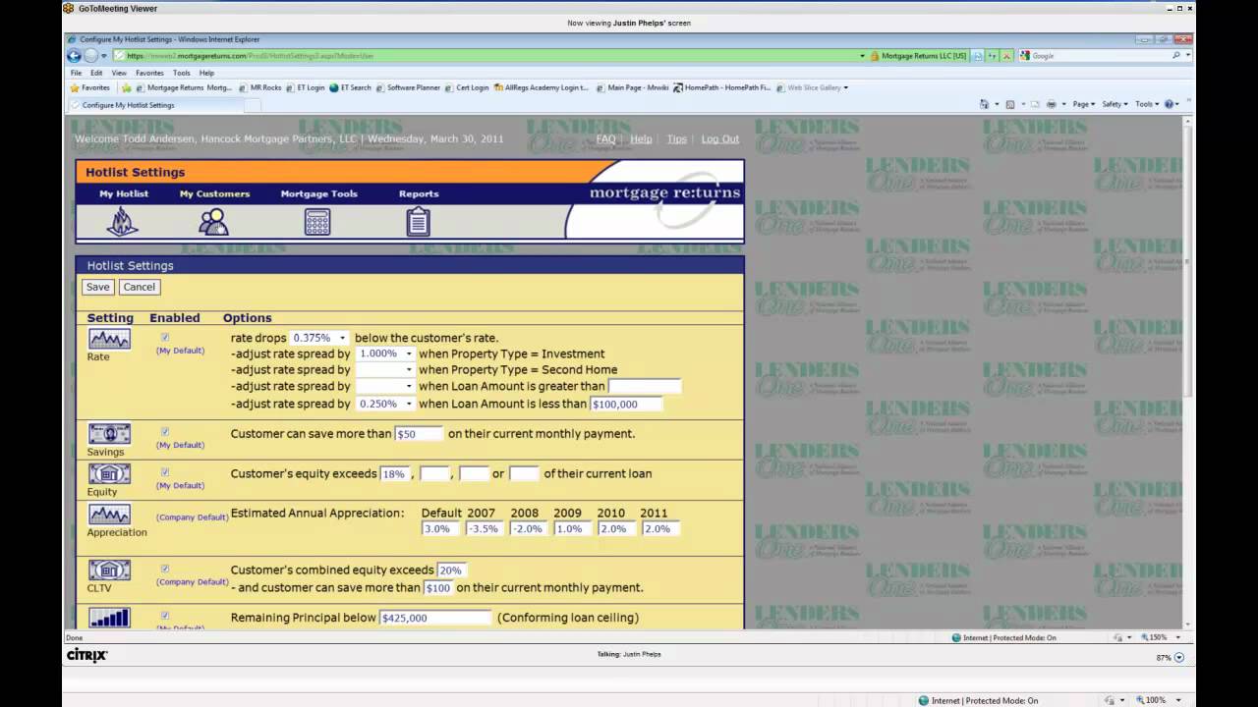Image resolution: width=1258 pixels, height=707 pixels.
Task: Open the rate drops 0.375% dropdown
Action: 319,338
